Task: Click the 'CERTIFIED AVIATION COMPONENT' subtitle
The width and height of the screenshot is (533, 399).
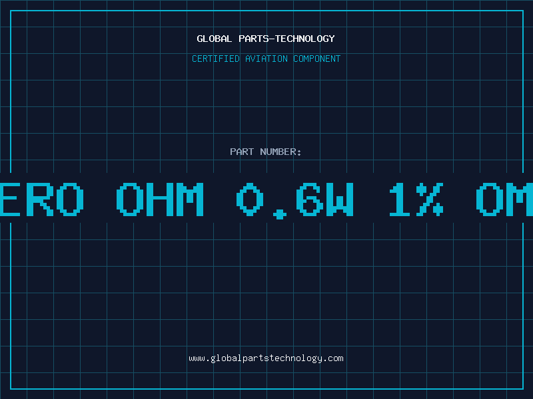Action: tap(266, 59)
